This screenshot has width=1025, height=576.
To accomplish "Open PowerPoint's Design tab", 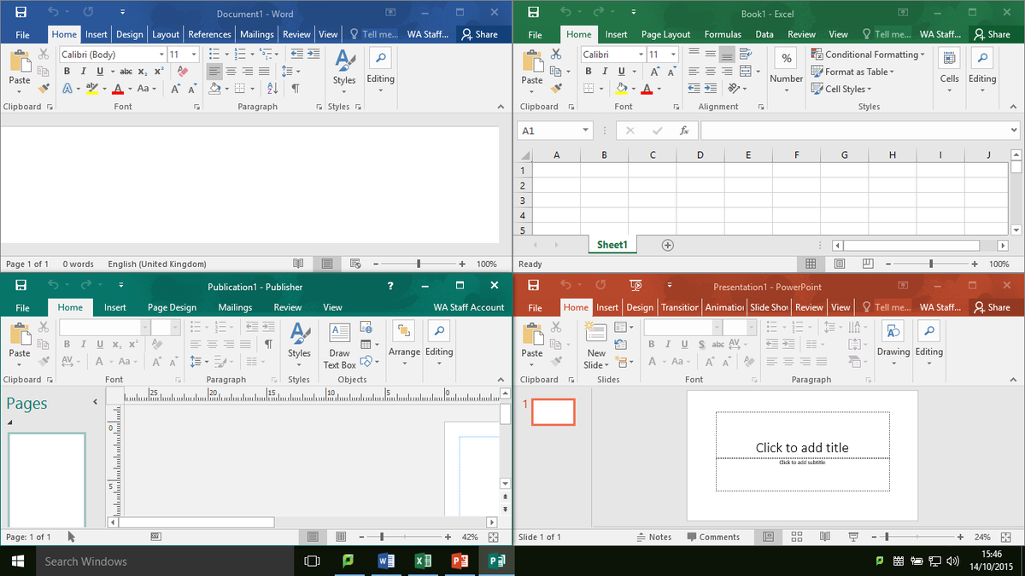I will pos(639,307).
